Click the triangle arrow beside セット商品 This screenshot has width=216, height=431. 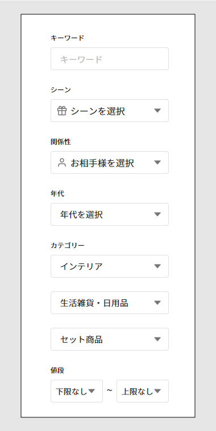(157, 339)
